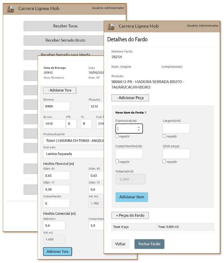This screenshot has width=224, height=263.
Task: Click the blue Adicionar Tora button
Action: tap(58, 251)
